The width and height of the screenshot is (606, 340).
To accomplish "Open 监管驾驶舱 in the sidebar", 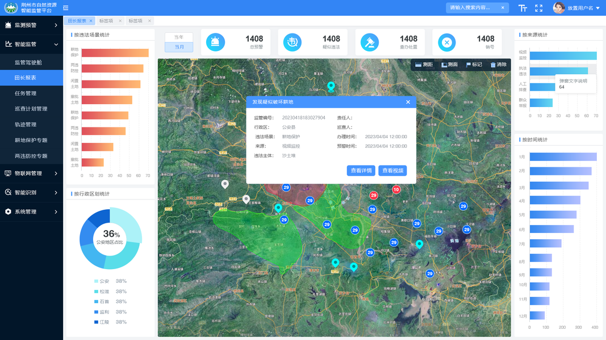I will [x=31, y=62].
